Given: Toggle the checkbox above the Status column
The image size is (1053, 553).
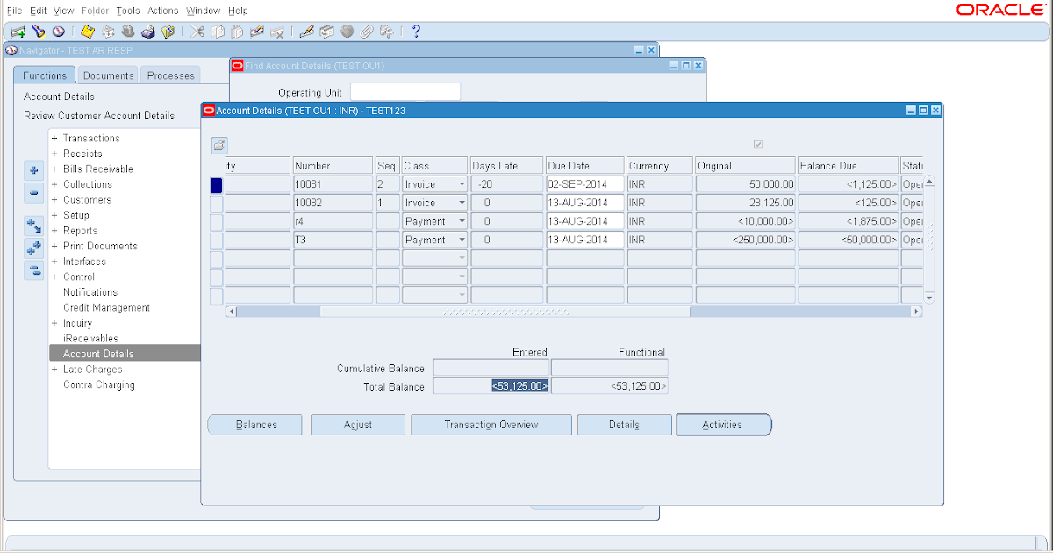Looking at the screenshot, I should (x=757, y=145).
